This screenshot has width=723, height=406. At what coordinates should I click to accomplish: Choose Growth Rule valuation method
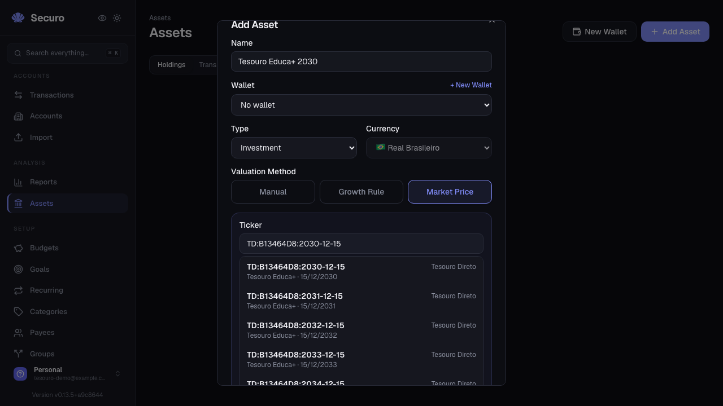tap(361, 192)
